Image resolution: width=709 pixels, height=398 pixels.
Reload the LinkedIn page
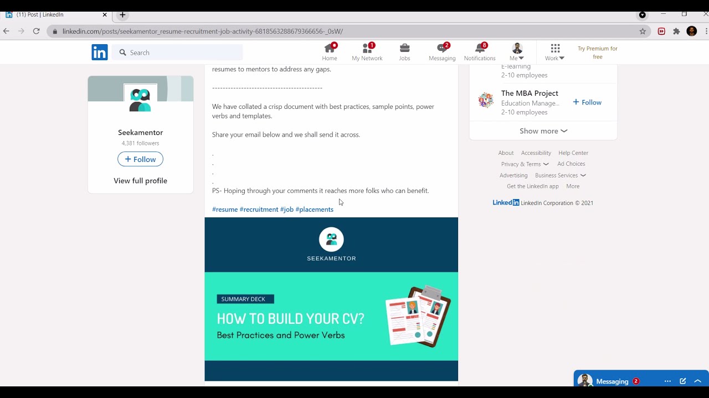[37, 32]
